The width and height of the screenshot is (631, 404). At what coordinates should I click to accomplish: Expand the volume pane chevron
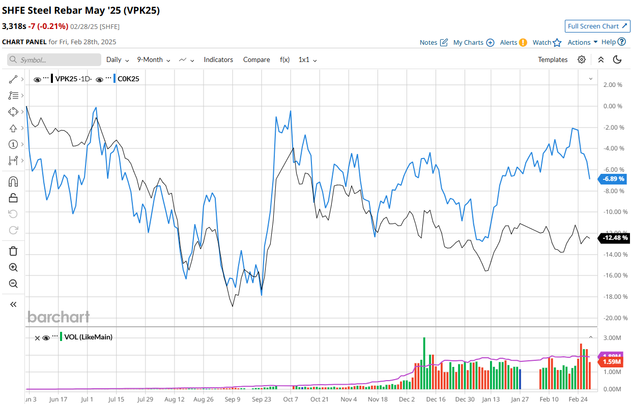(591, 337)
